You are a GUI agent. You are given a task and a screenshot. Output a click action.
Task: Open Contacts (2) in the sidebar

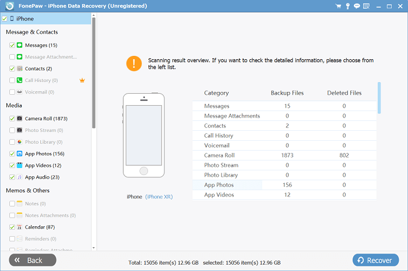click(x=38, y=69)
